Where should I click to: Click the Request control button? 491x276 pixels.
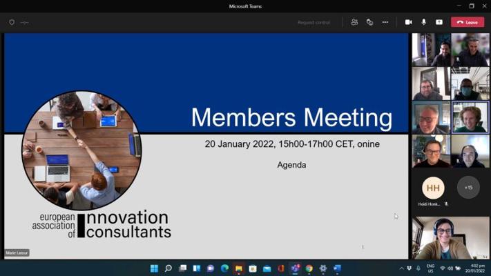click(314, 22)
